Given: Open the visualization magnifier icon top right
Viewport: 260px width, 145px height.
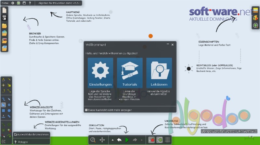Looking at the screenshot, I should click(255, 26).
